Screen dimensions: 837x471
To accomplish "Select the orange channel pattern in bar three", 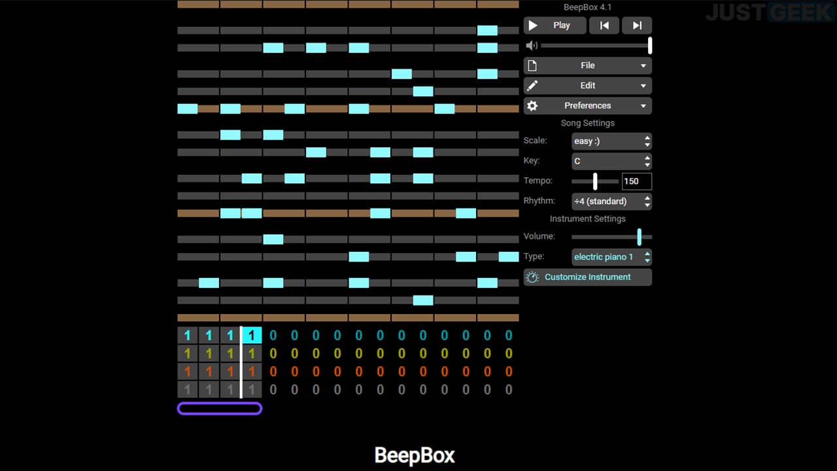I will tap(230, 372).
